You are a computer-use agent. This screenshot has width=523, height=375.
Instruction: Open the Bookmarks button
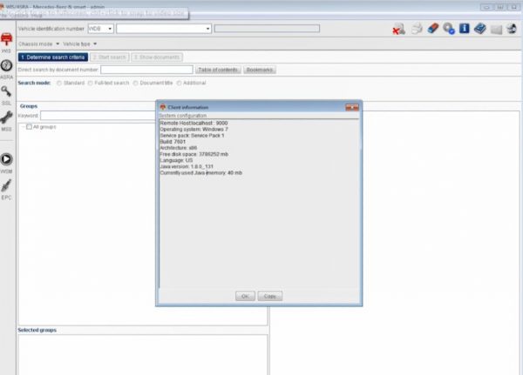click(260, 70)
